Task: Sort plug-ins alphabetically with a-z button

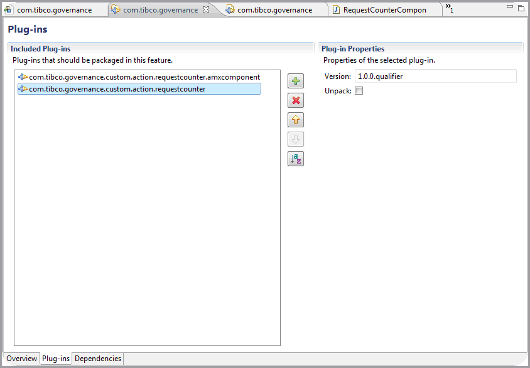Action: point(296,159)
